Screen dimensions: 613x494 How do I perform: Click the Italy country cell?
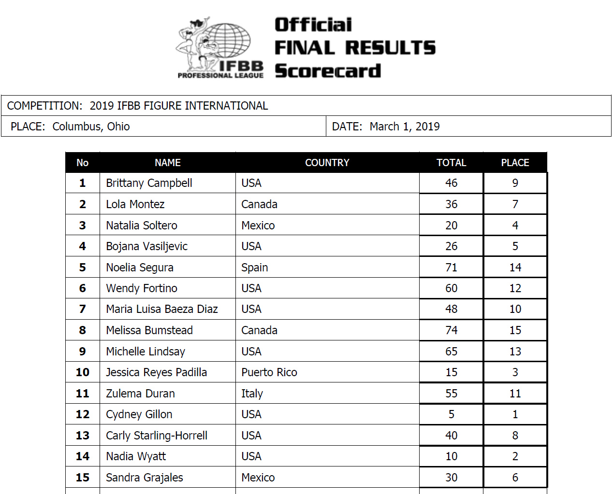tap(252, 394)
